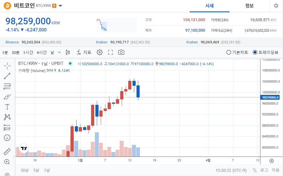Image resolution: width=283 pixels, height=176 pixels.
Task: Click the 97,100,000 low price value
Action: [195, 30]
